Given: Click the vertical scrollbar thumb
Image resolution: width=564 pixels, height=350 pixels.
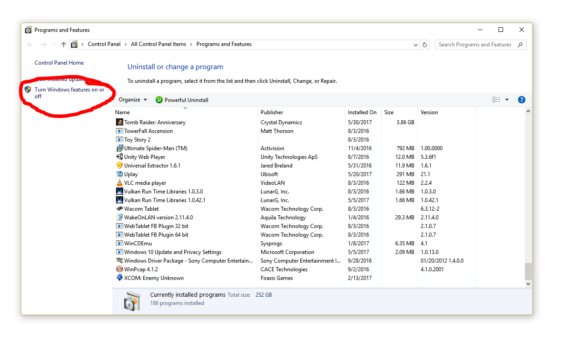Looking at the screenshot, I should 528,271.
